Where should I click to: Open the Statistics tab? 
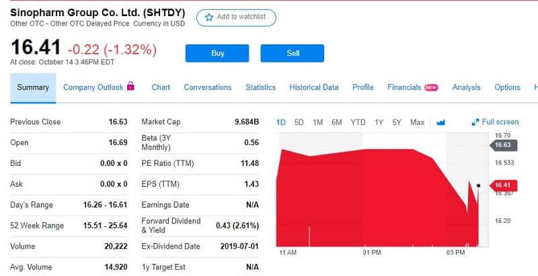[x=260, y=87]
